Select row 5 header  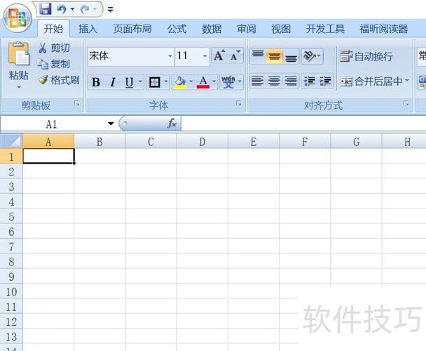pos(11,217)
